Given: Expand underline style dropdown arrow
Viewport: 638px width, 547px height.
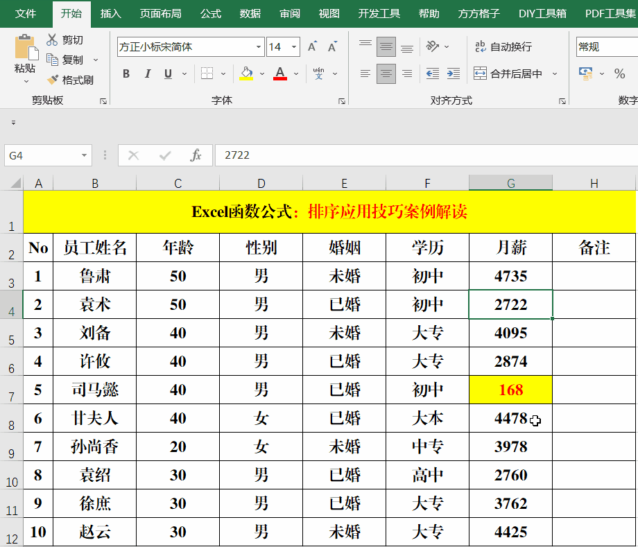Looking at the screenshot, I should tap(184, 73).
